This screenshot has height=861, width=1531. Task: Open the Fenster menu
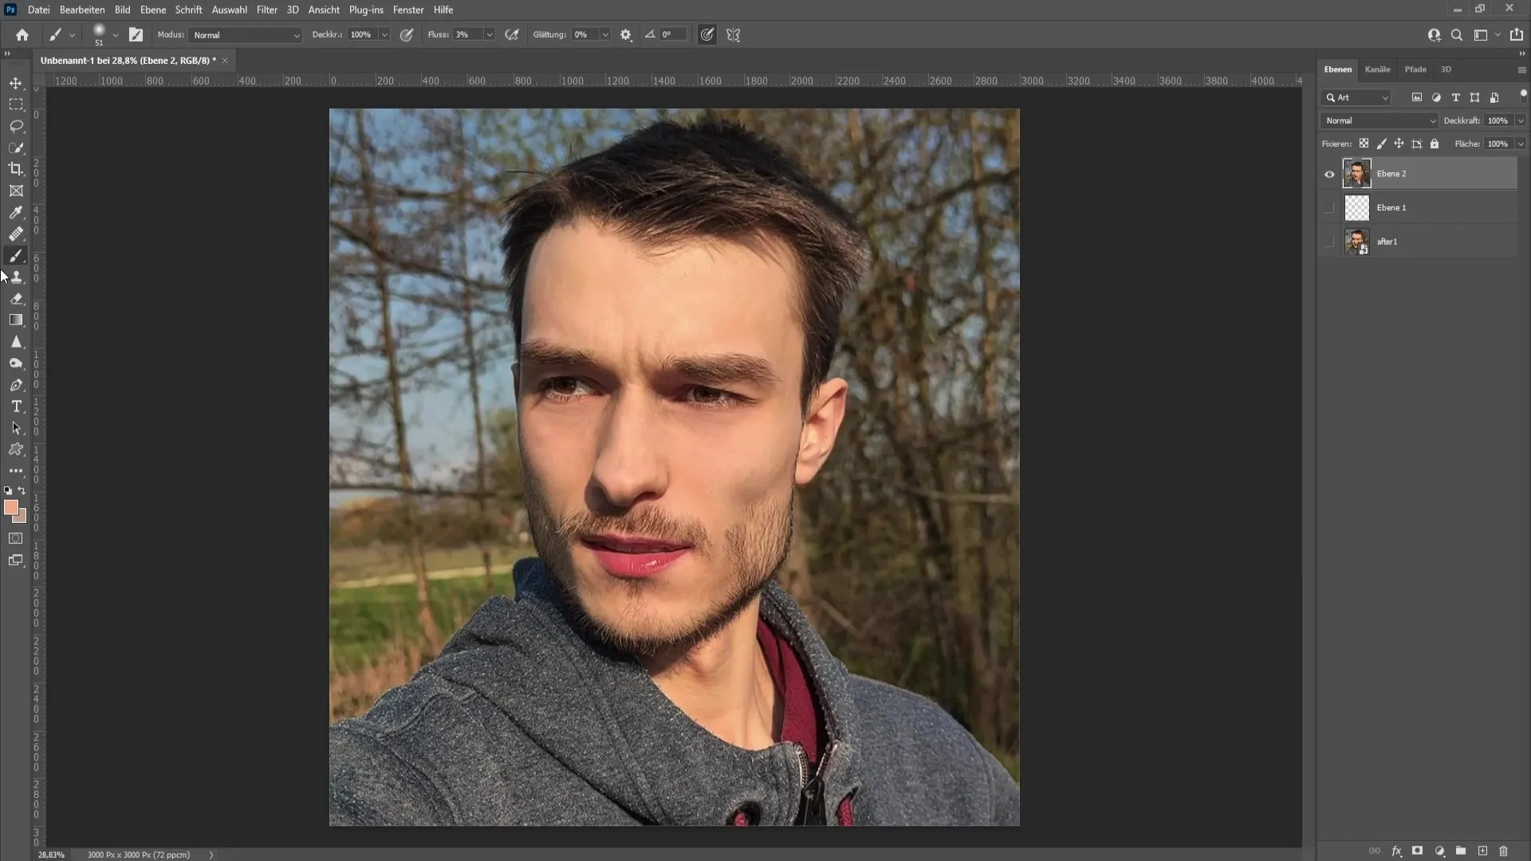pos(408,10)
